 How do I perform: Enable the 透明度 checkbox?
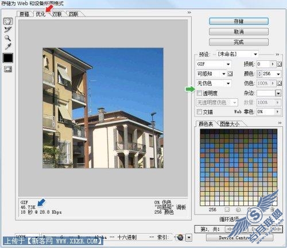[199, 93]
